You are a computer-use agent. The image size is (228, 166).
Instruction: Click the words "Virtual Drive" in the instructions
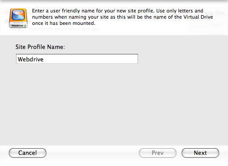click(198, 17)
